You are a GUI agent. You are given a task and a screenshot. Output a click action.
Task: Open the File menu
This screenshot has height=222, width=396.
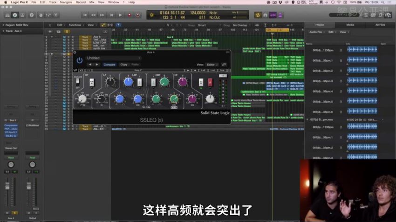tap(34, 2)
